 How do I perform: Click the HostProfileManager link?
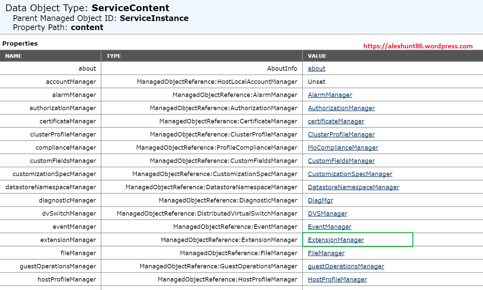point(337,280)
